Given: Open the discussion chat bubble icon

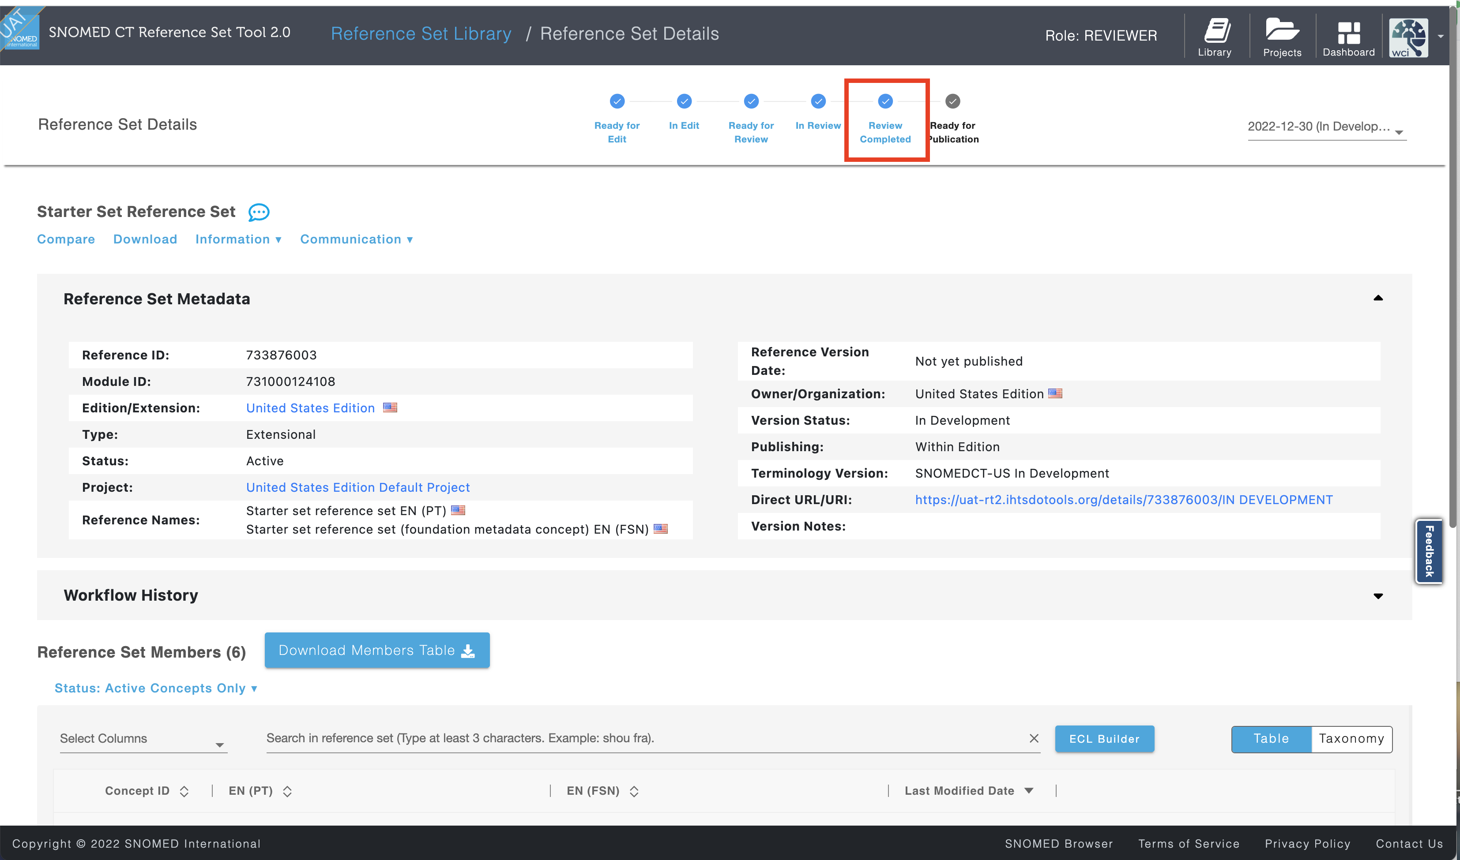Looking at the screenshot, I should point(259,212).
